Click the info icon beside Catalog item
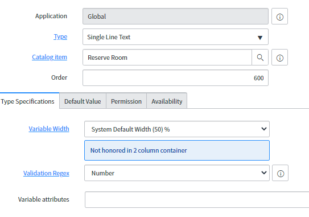Screen dimensions: 309x217 (279, 58)
